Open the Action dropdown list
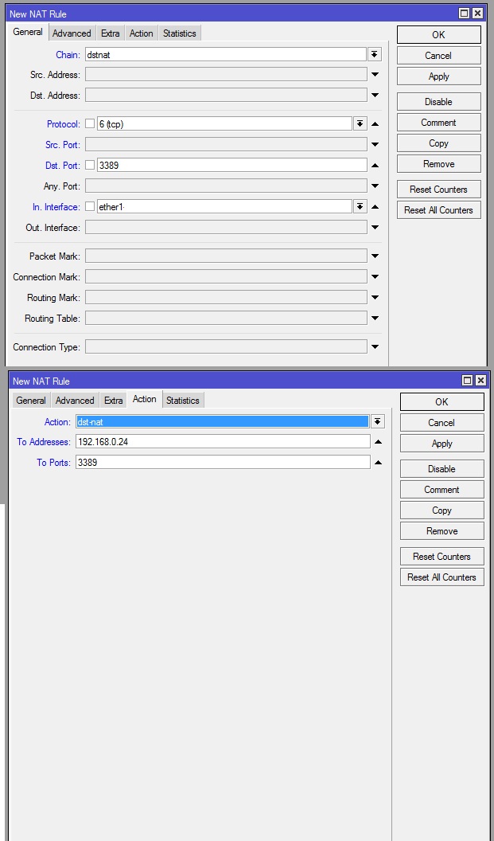Viewport: 494px width, 841px height. point(378,421)
